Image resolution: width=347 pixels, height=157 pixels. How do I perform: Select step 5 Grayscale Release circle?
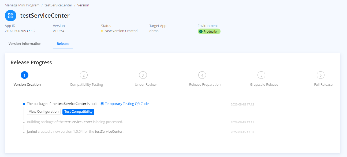(261, 75)
